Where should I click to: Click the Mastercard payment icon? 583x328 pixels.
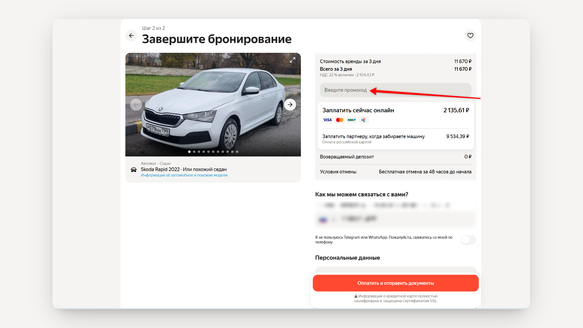click(339, 120)
